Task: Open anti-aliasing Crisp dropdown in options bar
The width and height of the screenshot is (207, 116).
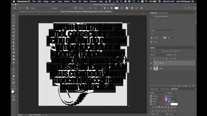Action: [x=97, y=8]
